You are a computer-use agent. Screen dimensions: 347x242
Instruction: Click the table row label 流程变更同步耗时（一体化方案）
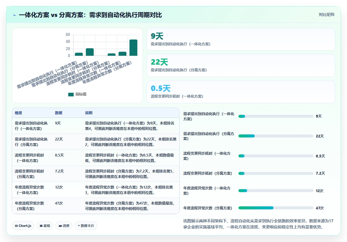click(29, 158)
